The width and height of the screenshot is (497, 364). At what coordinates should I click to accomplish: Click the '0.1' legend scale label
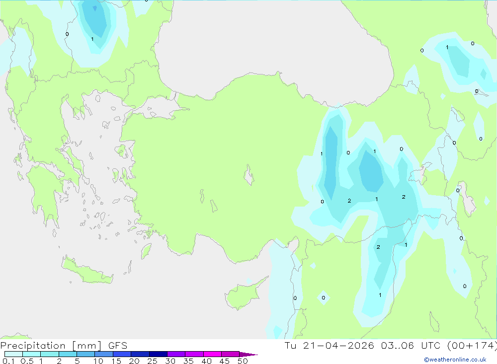click(x=8, y=361)
